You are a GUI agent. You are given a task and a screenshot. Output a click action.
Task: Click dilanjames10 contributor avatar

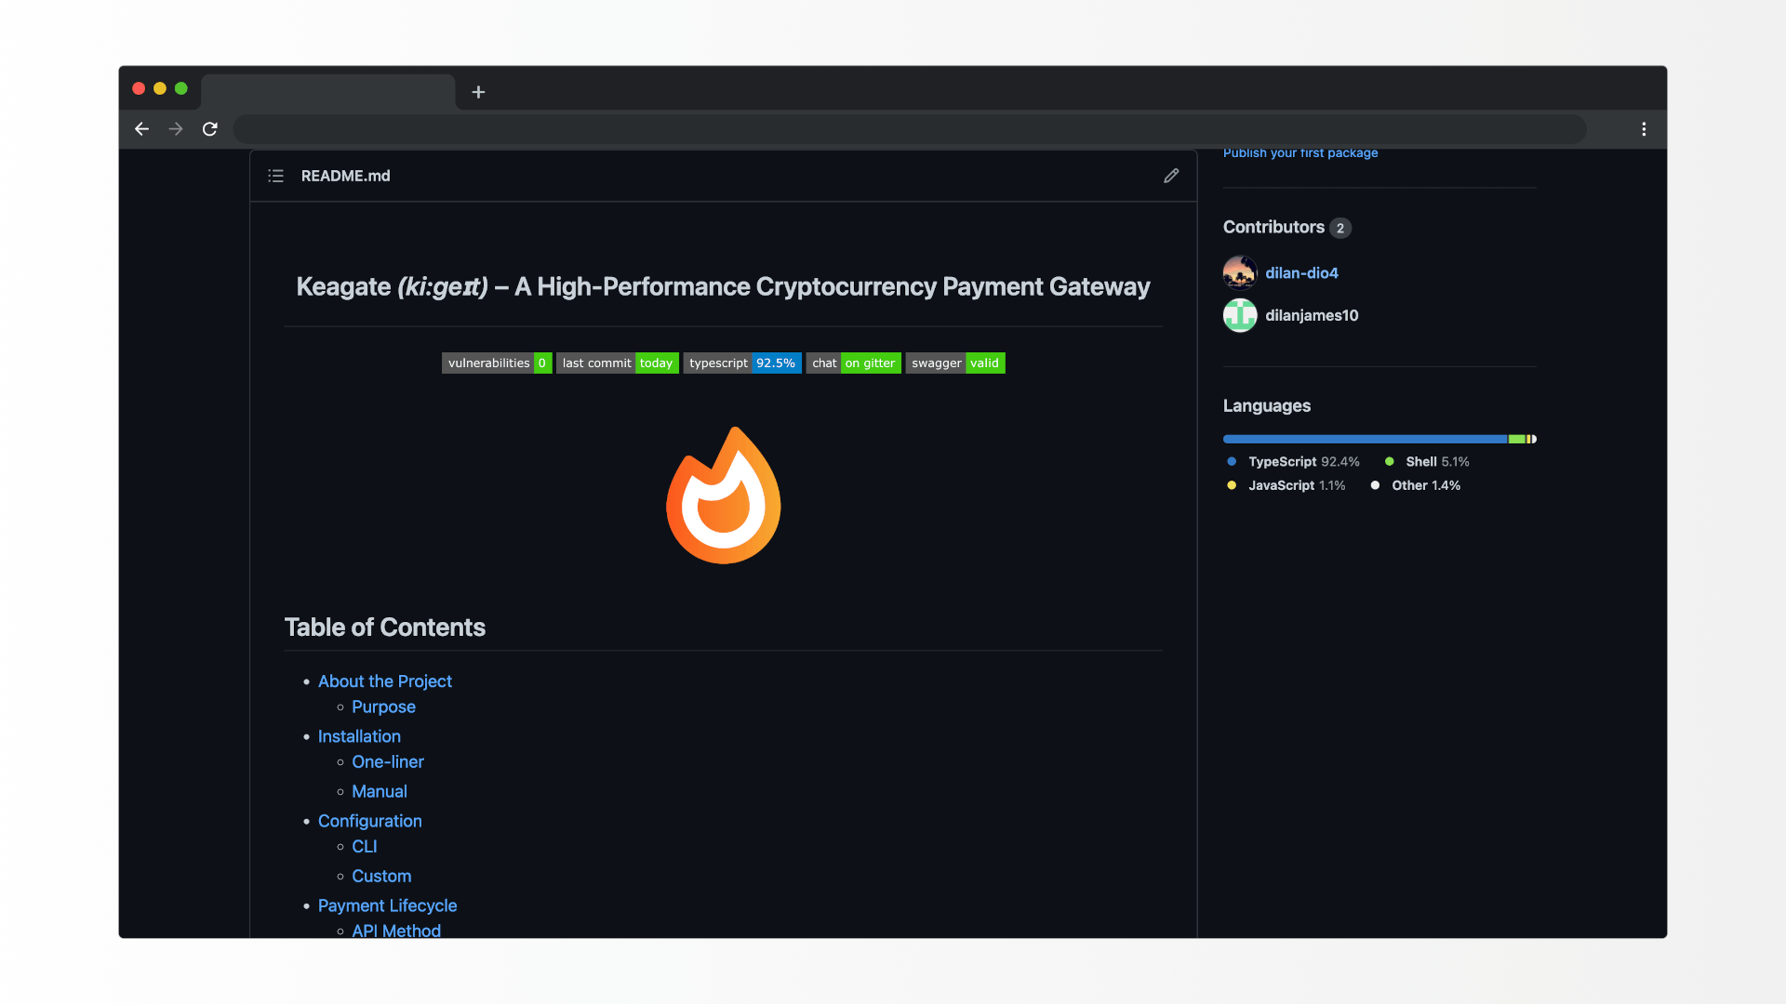coord(1240,315)
